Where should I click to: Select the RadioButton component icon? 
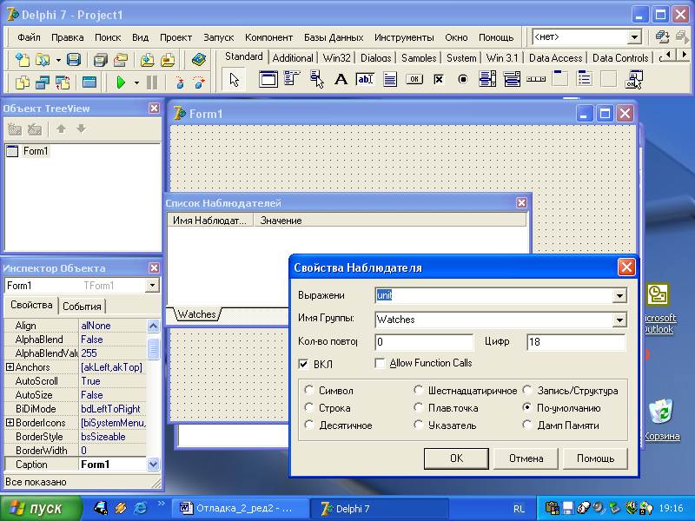pos(463,80)
